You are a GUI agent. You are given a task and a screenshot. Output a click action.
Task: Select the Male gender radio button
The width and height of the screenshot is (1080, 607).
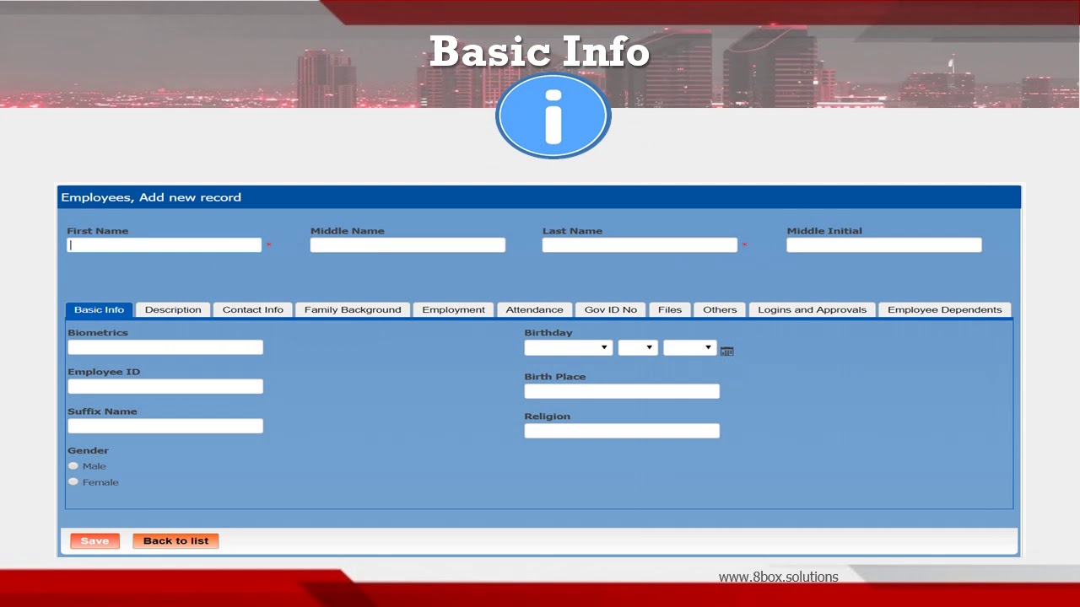[73, 465]
